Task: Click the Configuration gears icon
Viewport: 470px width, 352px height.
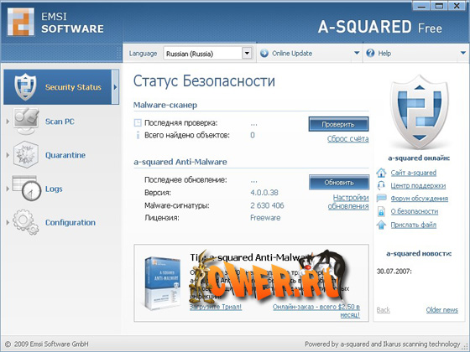Action: click(x=26, y=222)
